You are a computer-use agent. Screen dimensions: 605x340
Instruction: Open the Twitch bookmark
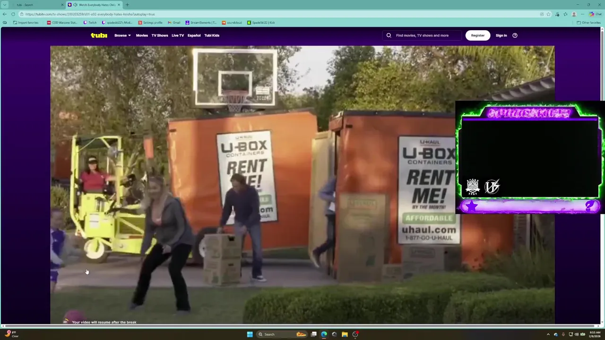point(90,23)
